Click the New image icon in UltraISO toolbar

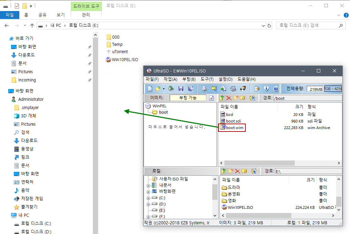tap(150, 89)
